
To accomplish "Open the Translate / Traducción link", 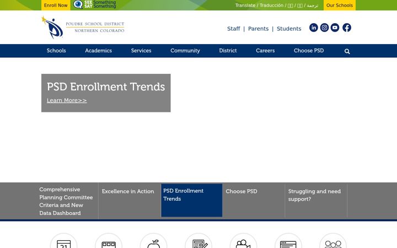I will (277, 6).
